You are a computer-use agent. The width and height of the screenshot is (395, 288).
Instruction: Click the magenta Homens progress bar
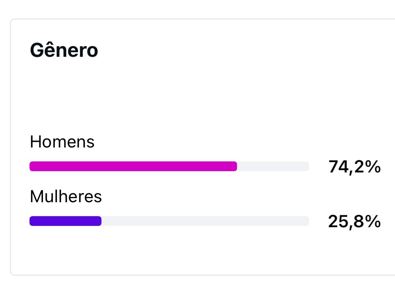133,166
